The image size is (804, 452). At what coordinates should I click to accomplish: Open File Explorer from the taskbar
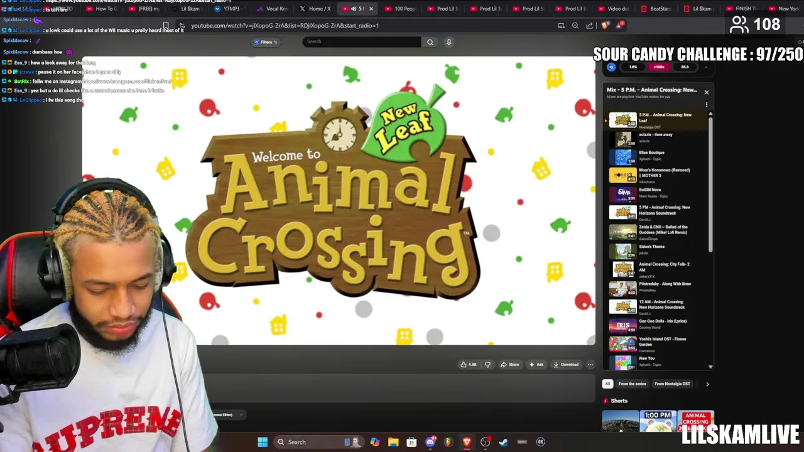393,442
